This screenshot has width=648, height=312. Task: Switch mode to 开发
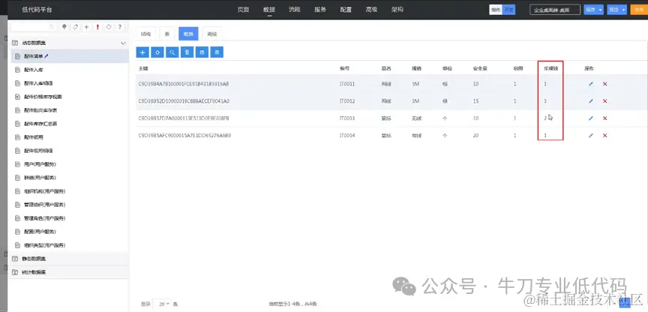[508, 10]
